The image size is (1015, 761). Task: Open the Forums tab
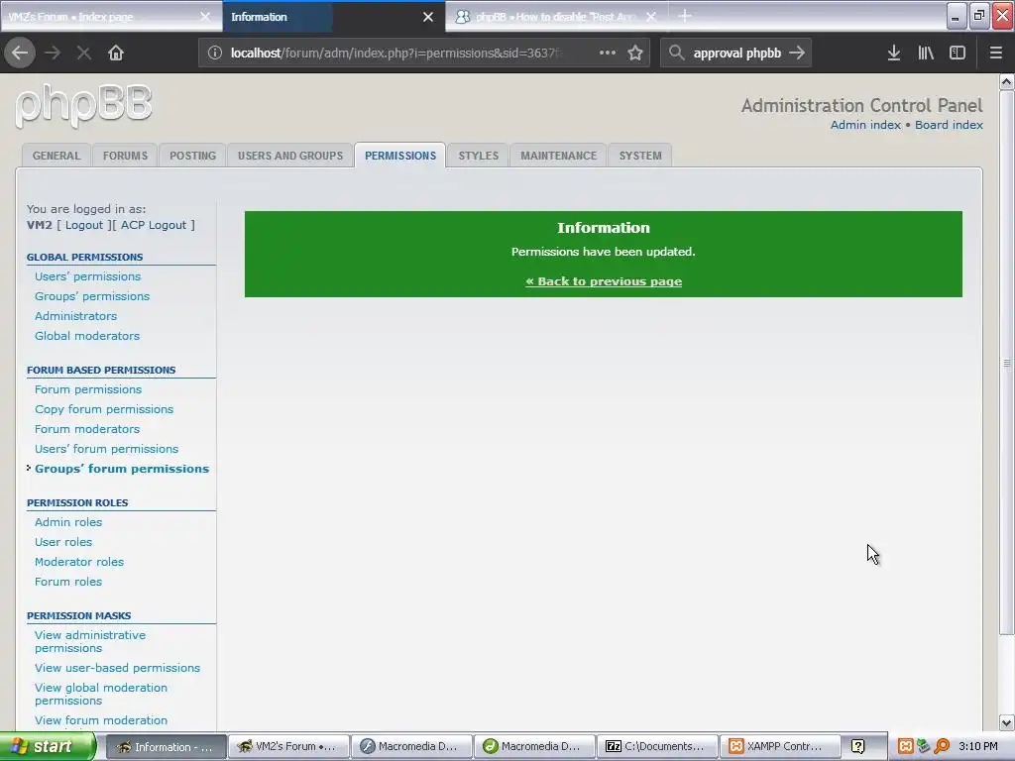click(x=125, y=156)
